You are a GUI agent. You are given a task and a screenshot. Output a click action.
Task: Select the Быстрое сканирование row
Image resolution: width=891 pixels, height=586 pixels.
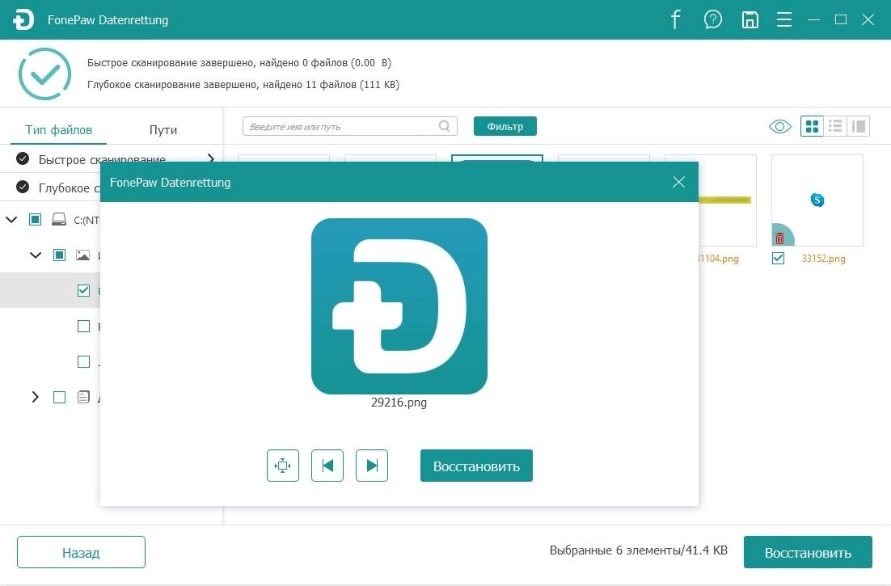112,159
